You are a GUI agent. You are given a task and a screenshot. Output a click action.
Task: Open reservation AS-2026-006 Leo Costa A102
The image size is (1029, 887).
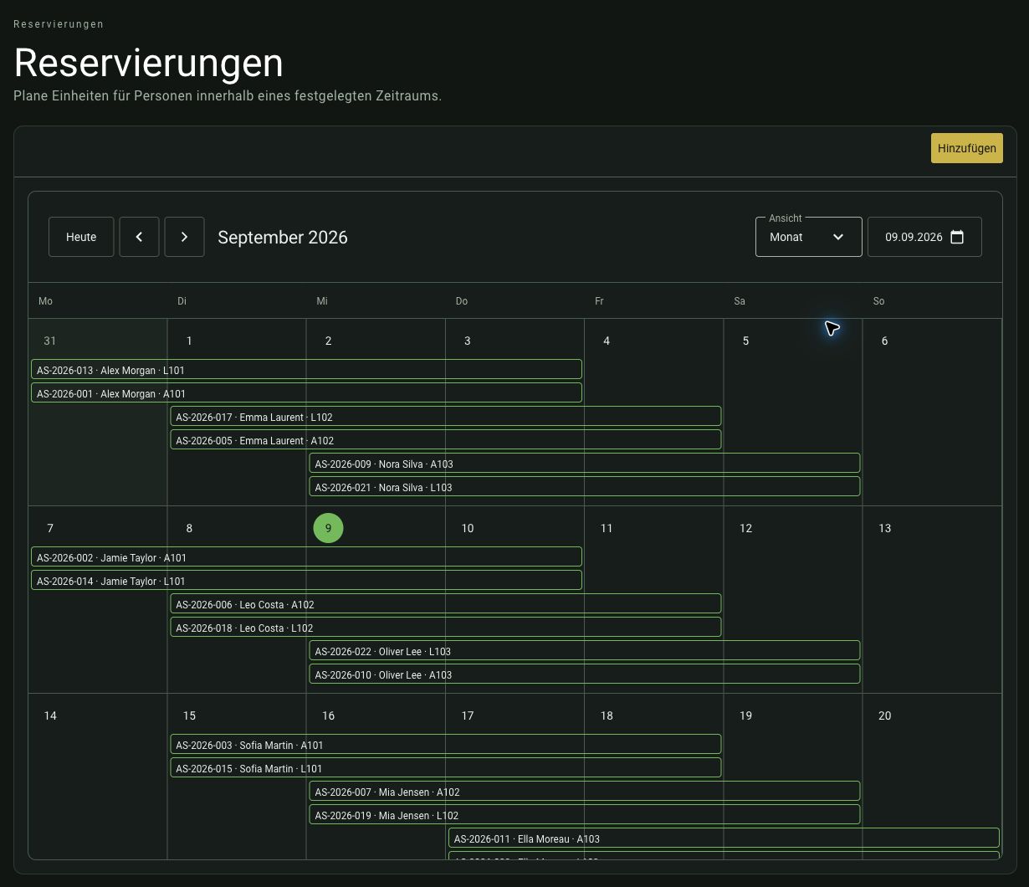point(446,603)
